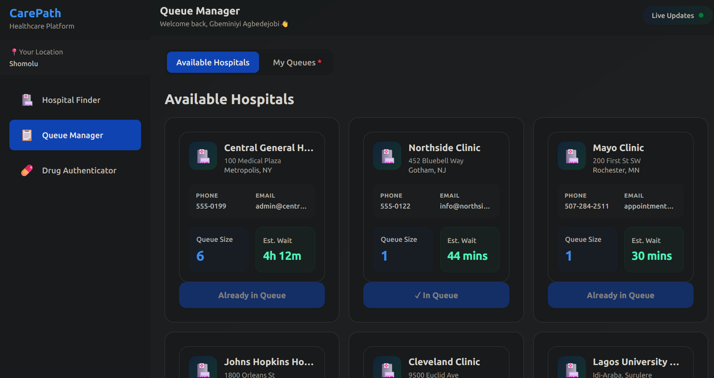This screenshot has width=714, height=378.
Task: Click email info@northsi...
Action: click(x=465, y=206)
